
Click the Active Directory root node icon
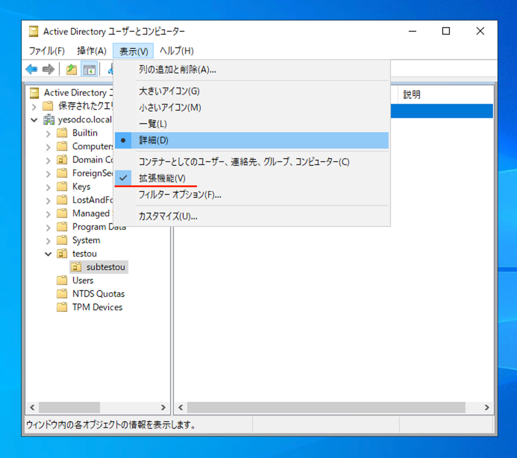click(x=34, y=92)
